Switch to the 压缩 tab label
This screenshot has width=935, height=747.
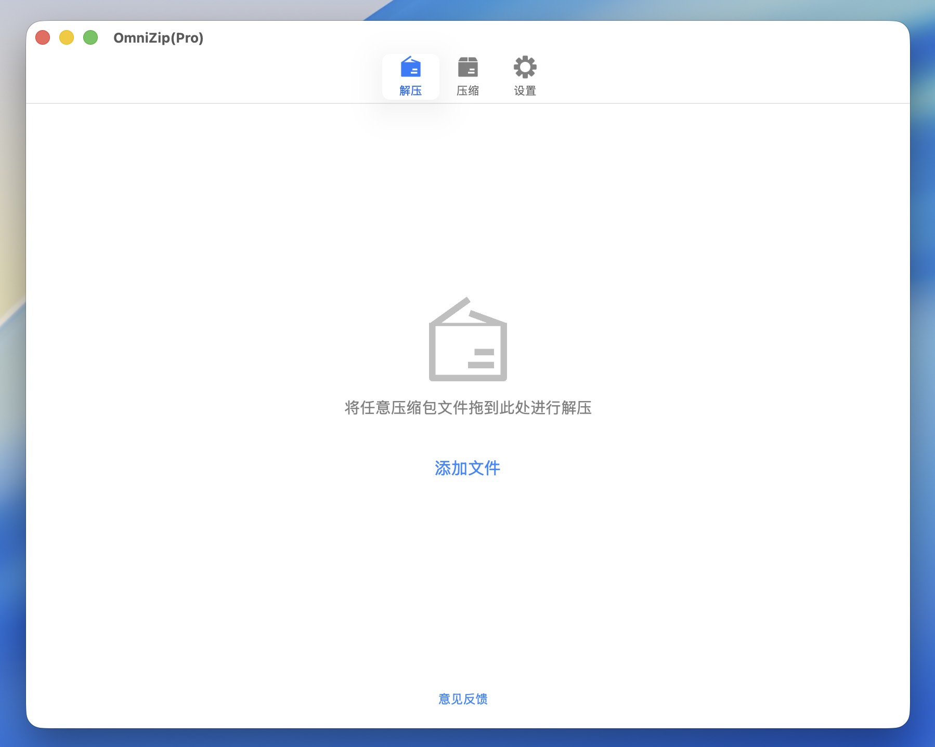coord(467,91)
